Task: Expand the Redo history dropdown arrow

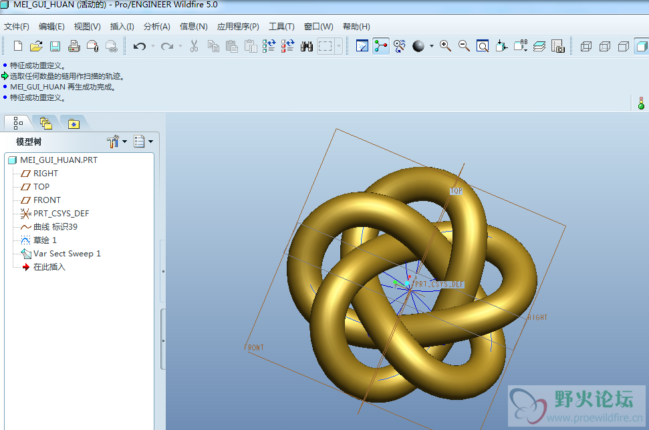Action: click(x=180, y=46)
